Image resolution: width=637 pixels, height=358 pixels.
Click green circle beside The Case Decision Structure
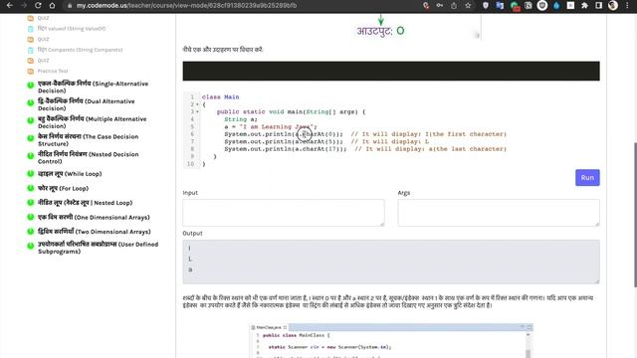pyautogui.click(x=31, y=138)
